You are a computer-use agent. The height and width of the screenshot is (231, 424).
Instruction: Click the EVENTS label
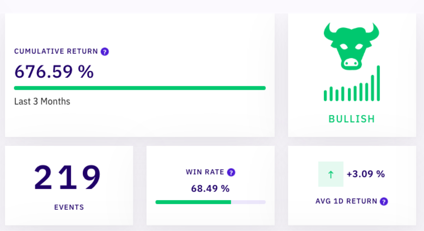coord(69,207)
